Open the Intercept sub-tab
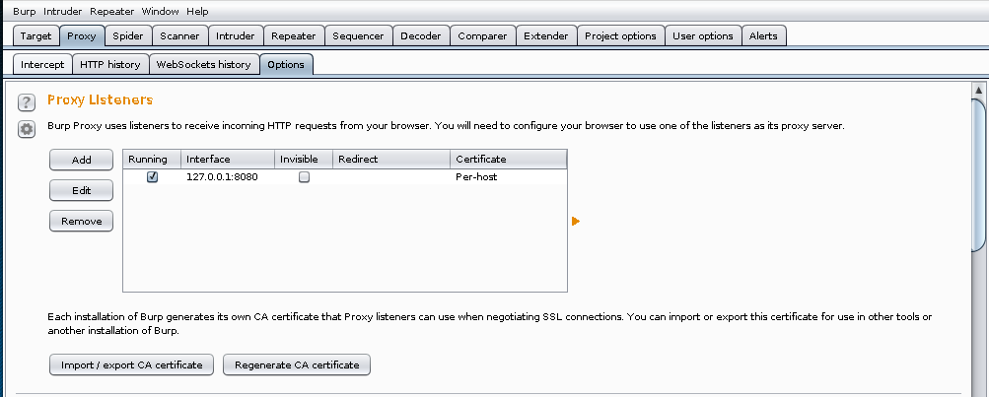 point(42,64)
